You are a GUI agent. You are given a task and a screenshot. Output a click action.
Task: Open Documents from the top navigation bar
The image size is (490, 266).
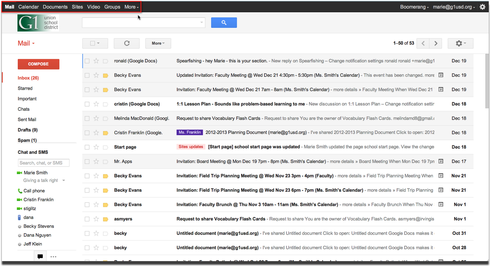coord(55,7)
